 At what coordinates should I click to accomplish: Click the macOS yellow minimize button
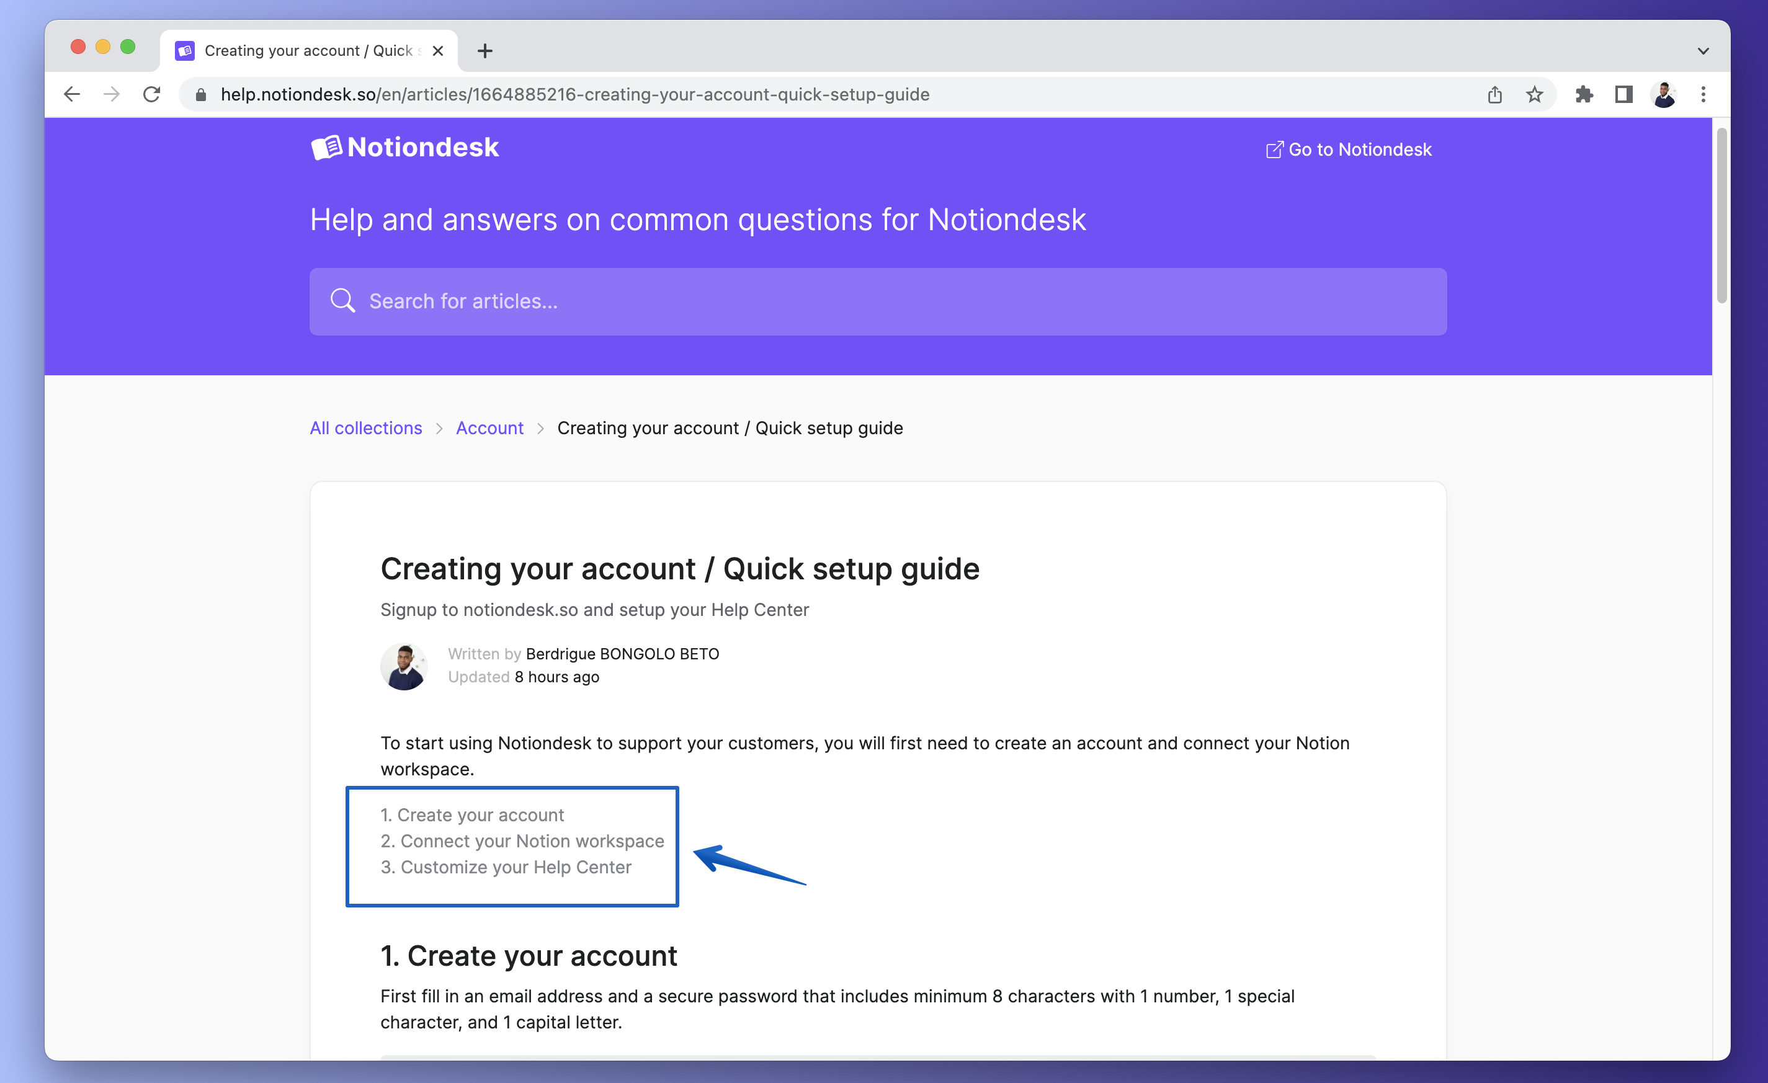pos(102,47)
